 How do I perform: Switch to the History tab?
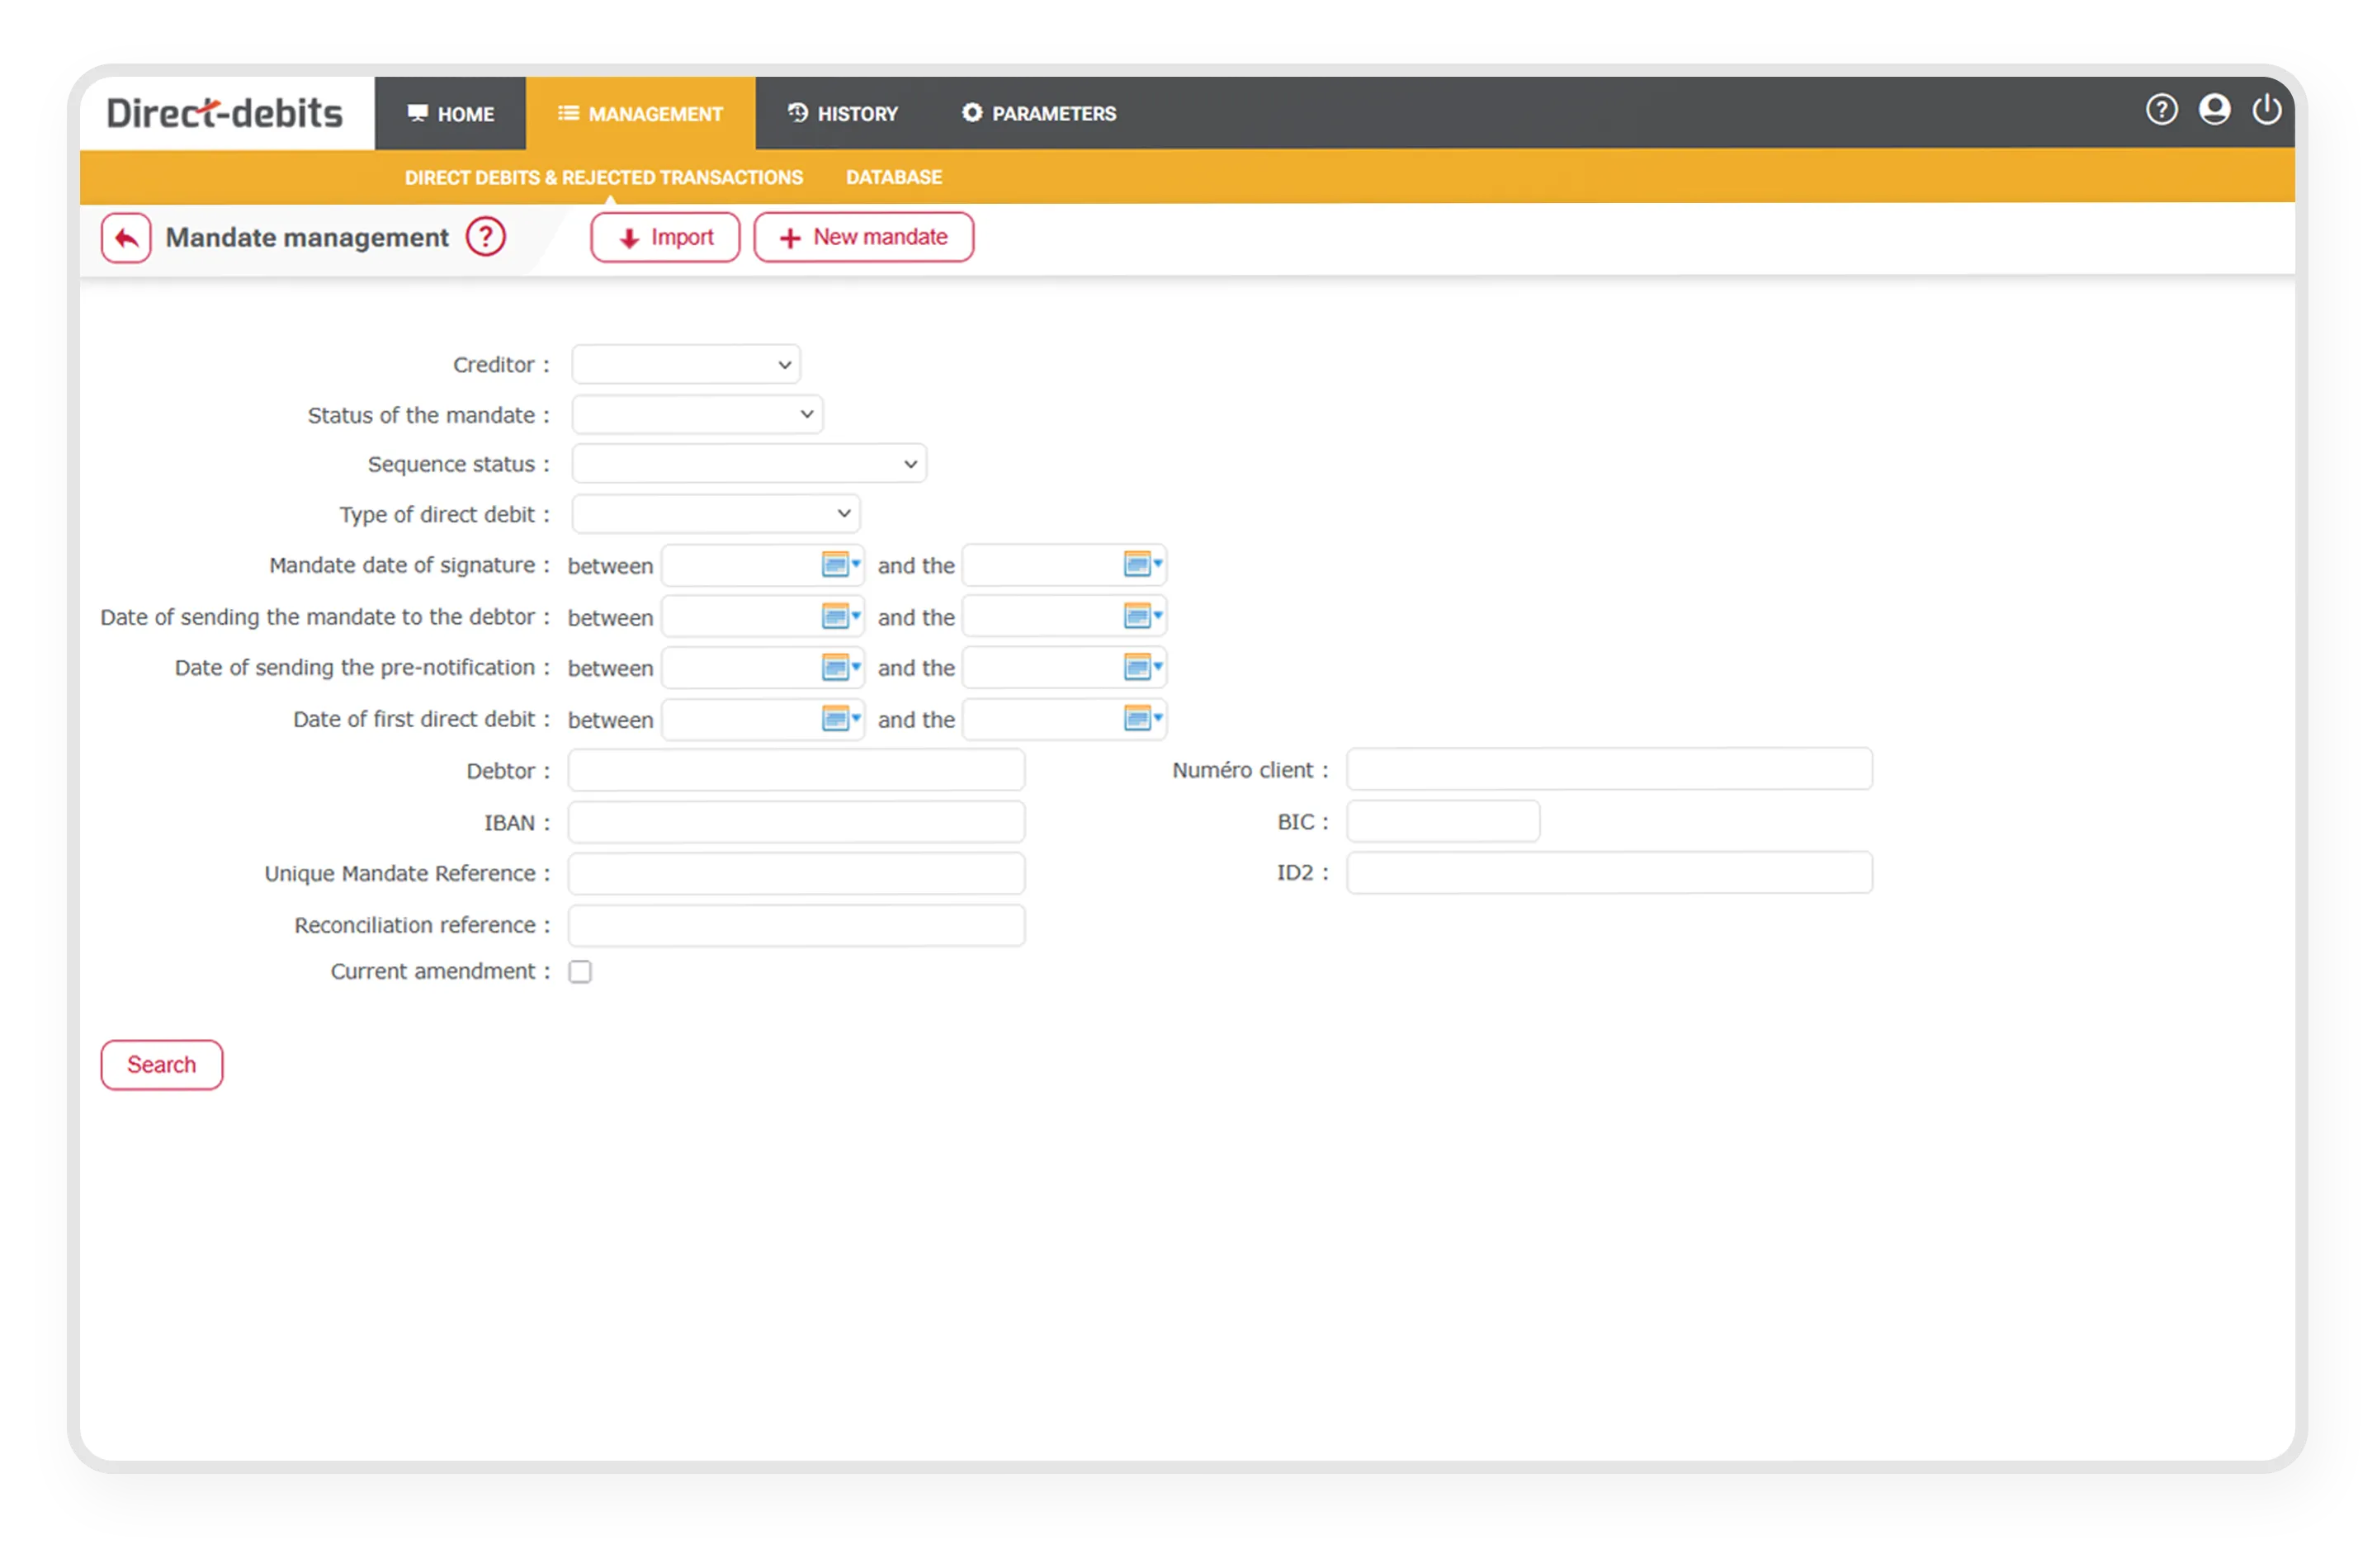(843, 114)
